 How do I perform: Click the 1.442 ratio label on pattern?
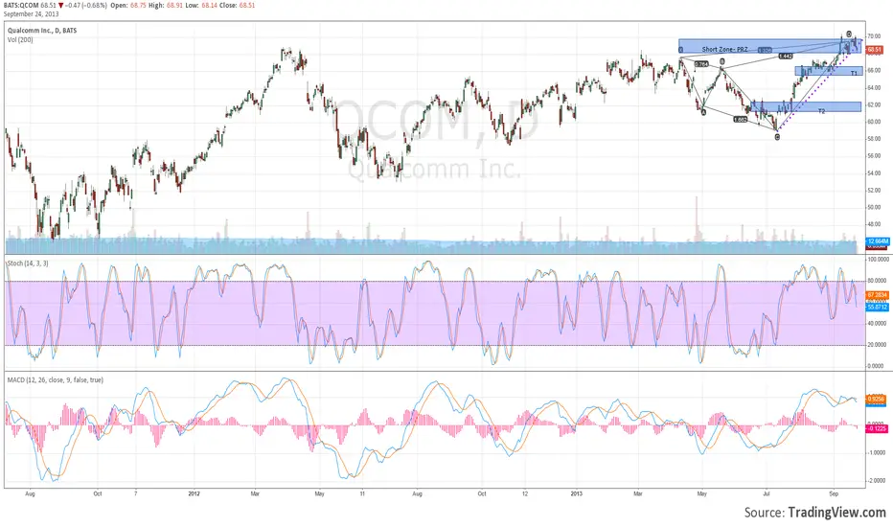(786, 57)
